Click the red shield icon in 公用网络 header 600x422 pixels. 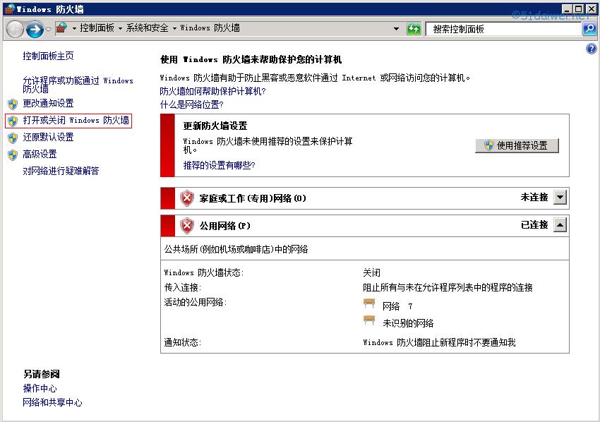coord(187,225)
